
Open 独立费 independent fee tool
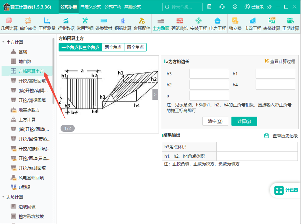click(x=235, y=24)
